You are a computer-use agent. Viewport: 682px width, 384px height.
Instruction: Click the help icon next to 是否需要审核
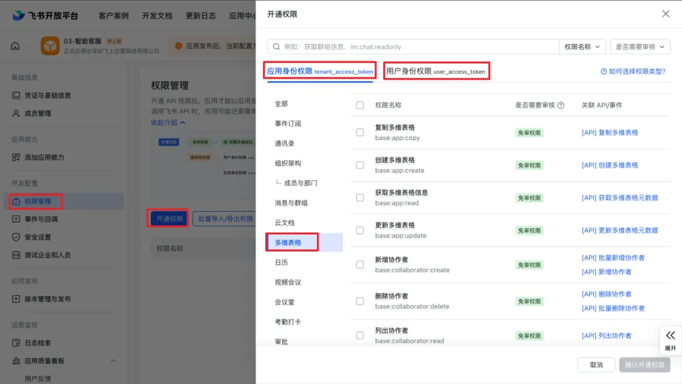click(x=561, y=105)
